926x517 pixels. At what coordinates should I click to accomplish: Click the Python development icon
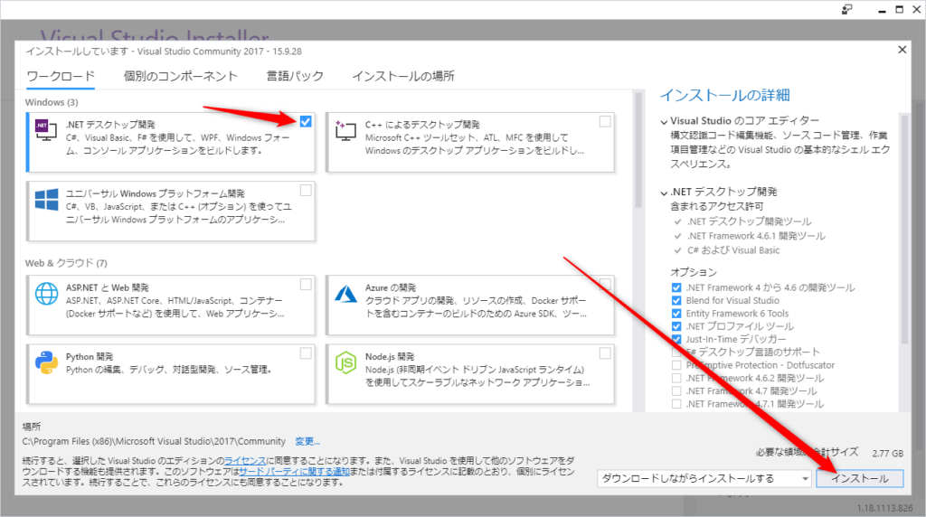click(46, 362)
